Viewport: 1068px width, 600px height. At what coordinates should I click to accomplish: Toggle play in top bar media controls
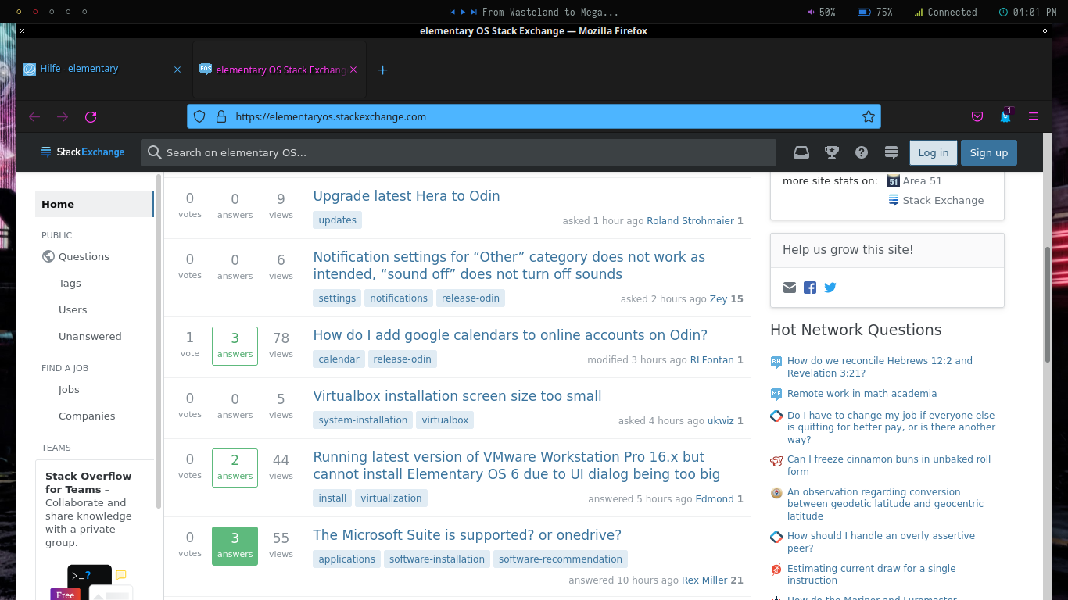(463, 12)
